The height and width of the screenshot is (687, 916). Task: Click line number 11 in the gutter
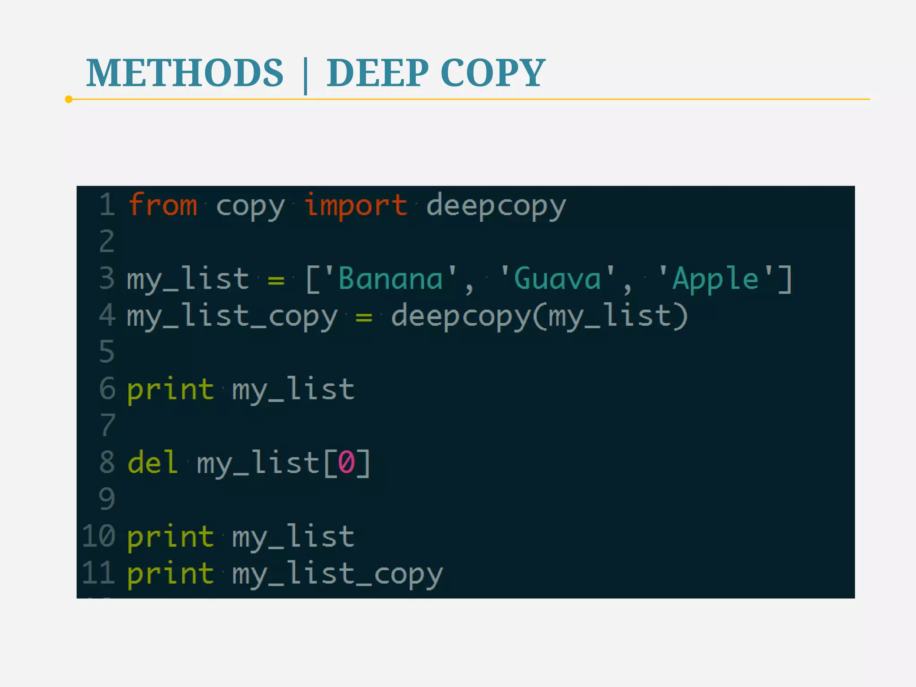point(98,573)
